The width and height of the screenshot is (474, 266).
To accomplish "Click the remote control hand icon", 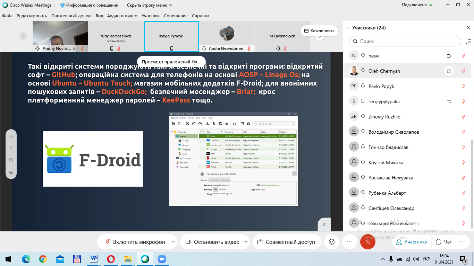I will pos(11,148).
